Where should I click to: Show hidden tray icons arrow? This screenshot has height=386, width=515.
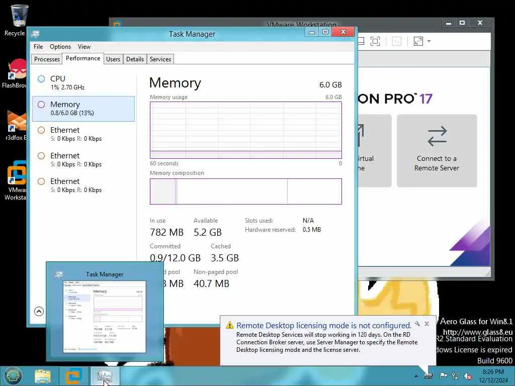pyautogui.click(x=416, y=376)
